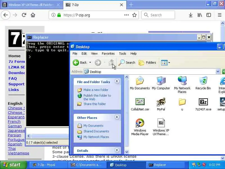Open the browser hamburger menu
This screenshot has width=225, height=169.
tap(220, 15)
